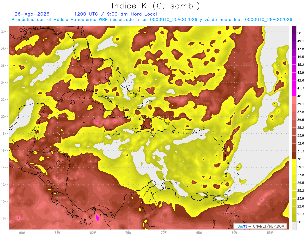The width and height of the screenshot is (306, 236).
Task: Click the 10N latitude label
Action: pos(4,201)
